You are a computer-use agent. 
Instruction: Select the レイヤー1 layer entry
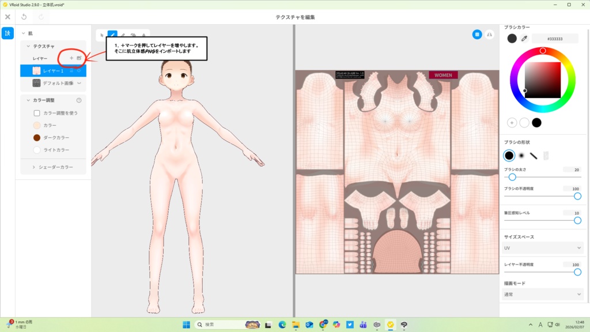point(53,70)
